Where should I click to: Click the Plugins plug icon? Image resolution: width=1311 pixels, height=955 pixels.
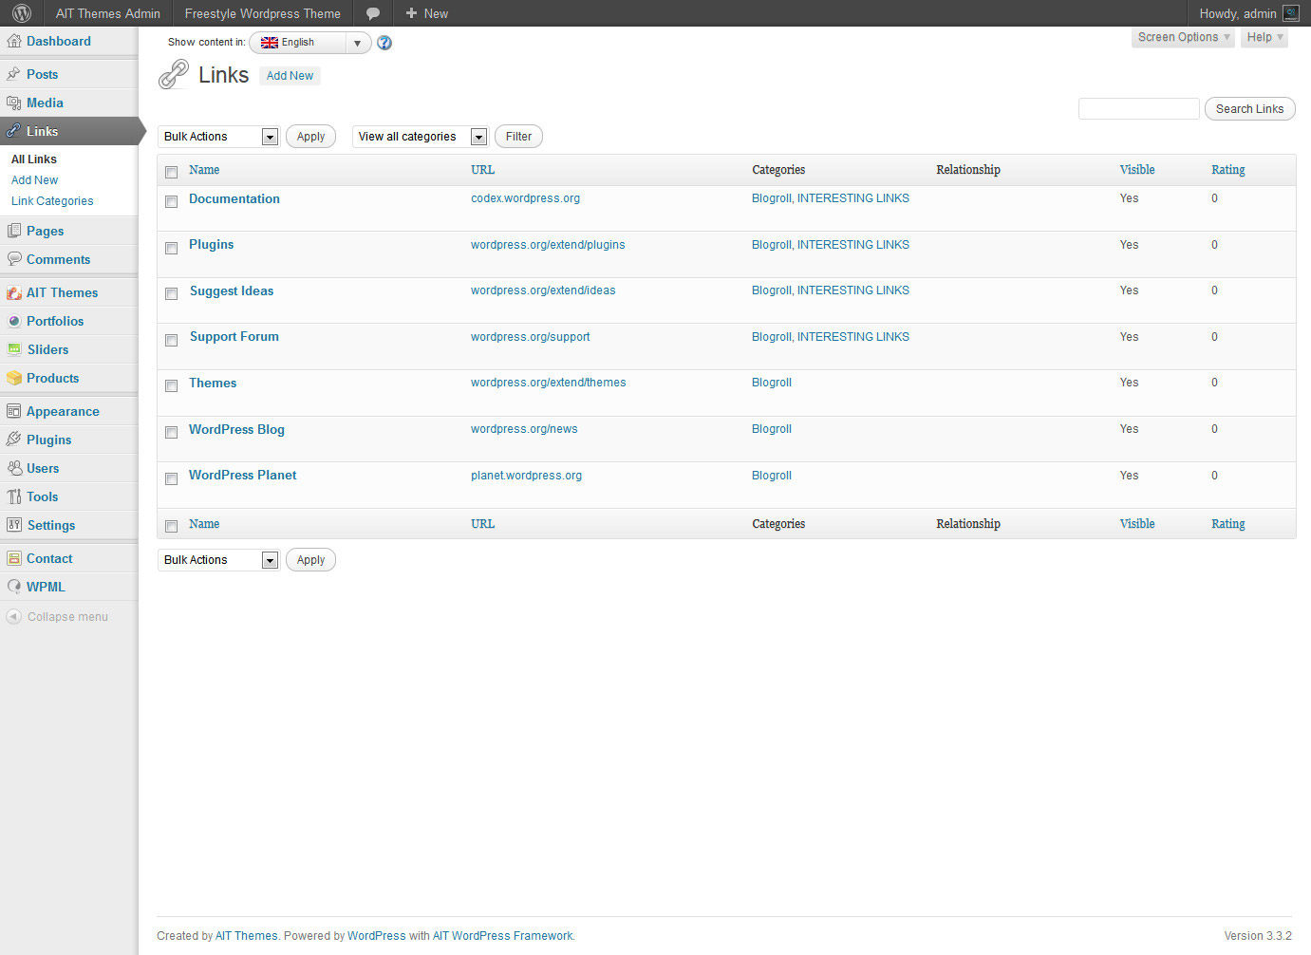14,440
